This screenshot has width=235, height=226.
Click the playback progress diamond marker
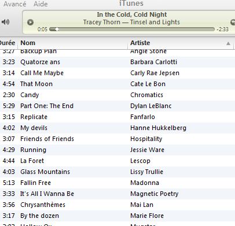[x=57, y=29]
